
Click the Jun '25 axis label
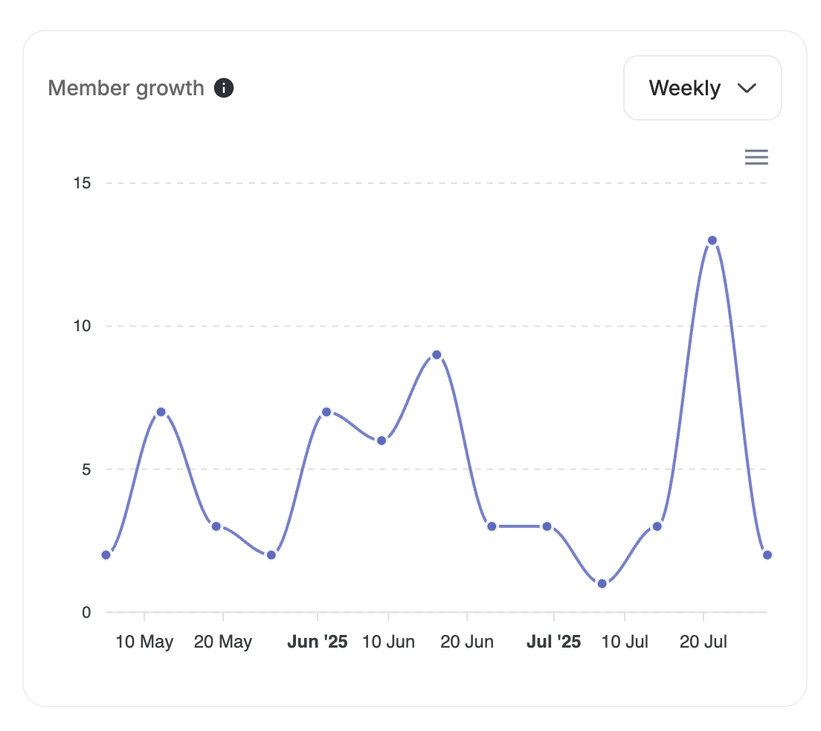(318, 641)
